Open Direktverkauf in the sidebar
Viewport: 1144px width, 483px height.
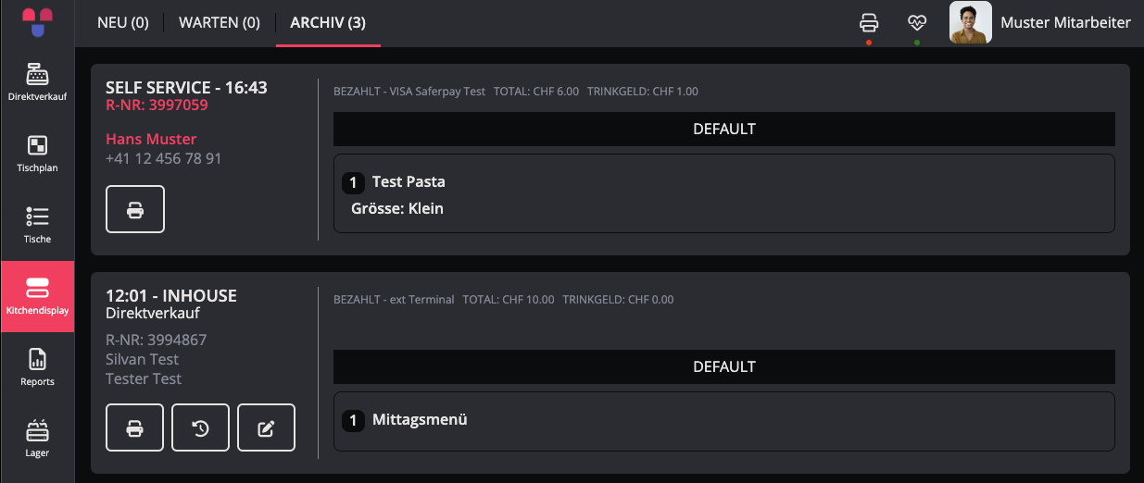37,81
